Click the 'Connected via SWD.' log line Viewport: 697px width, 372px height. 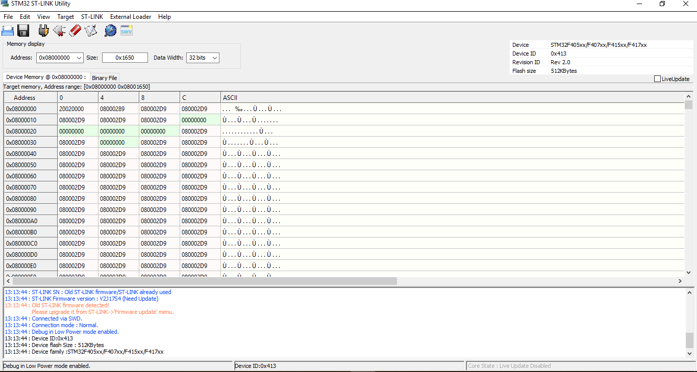tap(43, 318)
